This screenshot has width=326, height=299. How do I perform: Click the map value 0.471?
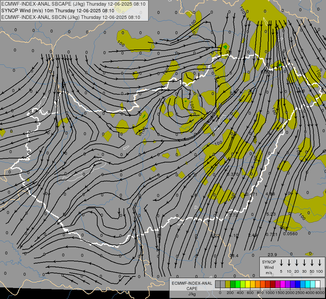pyautogui.click(x=251, y=194)
